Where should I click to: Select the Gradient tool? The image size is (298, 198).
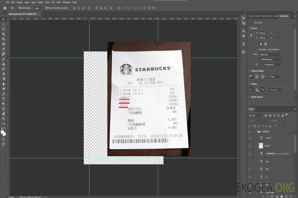(x=3, y=79)
